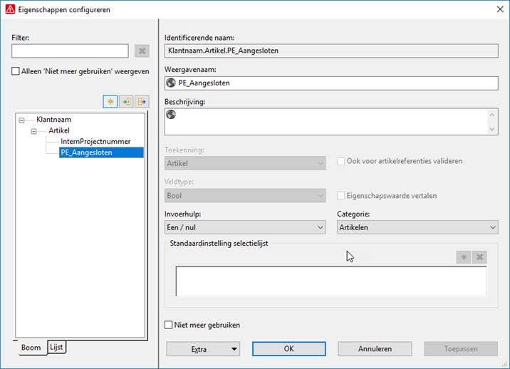Click the OK button
The image size is (510, 369).
pyautogui.click(x=288, y=349)
